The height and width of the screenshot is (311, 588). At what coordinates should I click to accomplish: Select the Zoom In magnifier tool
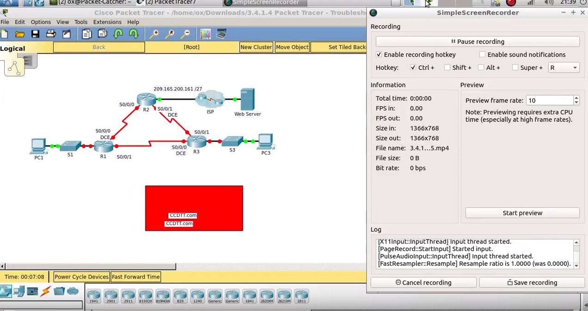[x=154, y=33]
